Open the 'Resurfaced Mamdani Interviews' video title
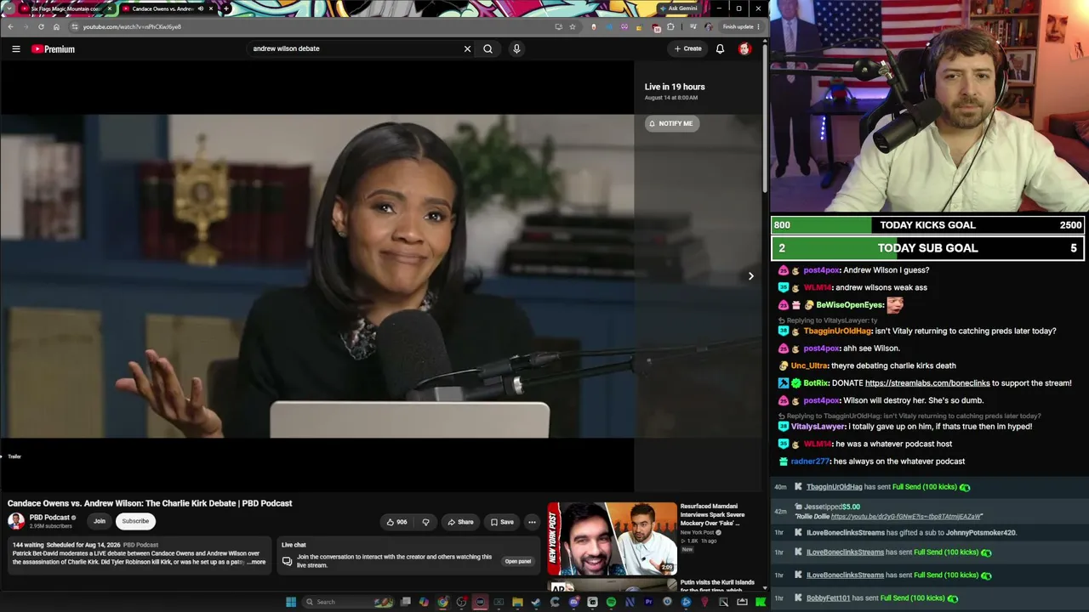The width and height of the screenshot is (1089, 612). pos(713,514)
